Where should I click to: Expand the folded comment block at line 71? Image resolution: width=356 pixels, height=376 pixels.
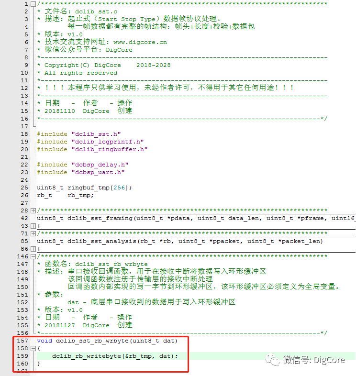point(33,233)
